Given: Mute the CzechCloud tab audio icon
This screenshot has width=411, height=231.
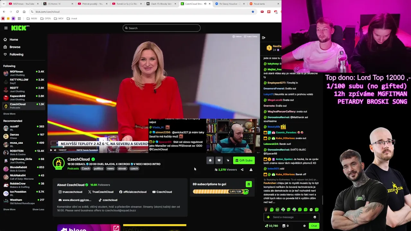Looking at the screenshot, I should coord(205,4).
